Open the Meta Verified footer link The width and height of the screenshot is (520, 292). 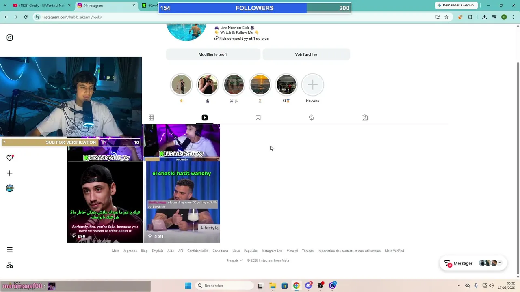pos(394,251)
